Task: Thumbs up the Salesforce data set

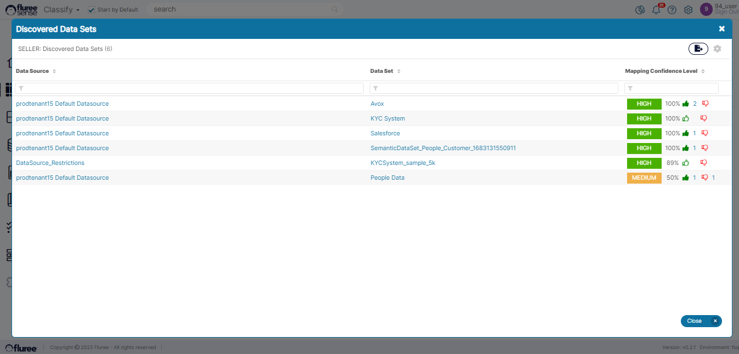Action: 685,133
